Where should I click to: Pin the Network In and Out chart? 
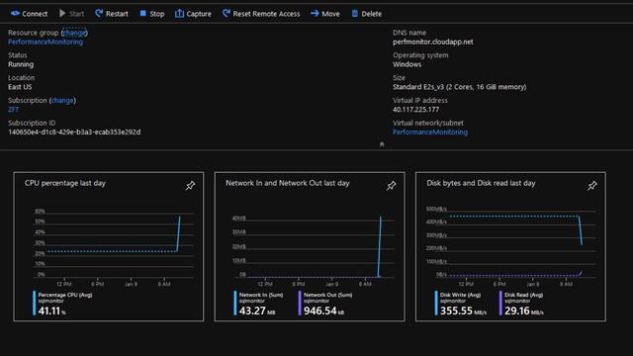[x=391, y=186]
